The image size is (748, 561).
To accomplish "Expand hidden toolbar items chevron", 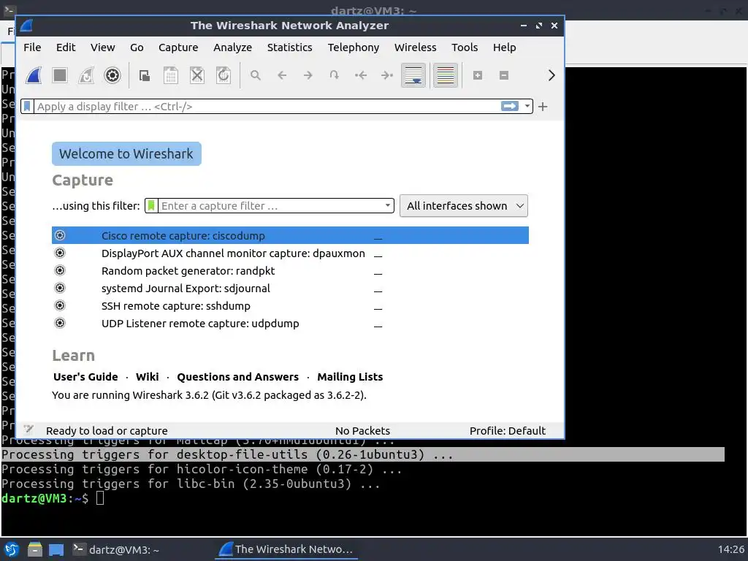I will (x=552, y=75).
